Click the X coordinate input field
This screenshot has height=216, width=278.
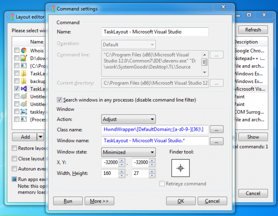110,163
